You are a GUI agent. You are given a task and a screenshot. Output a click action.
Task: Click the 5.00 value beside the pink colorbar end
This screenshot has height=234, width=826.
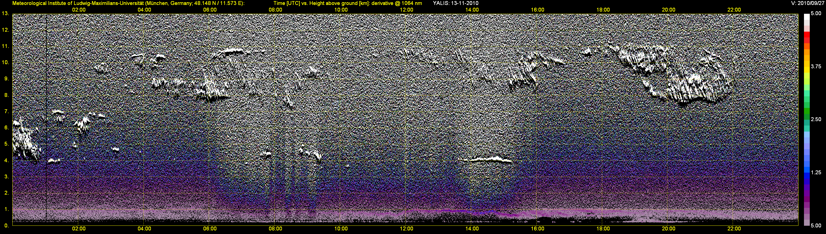click(x=816, y=225)
